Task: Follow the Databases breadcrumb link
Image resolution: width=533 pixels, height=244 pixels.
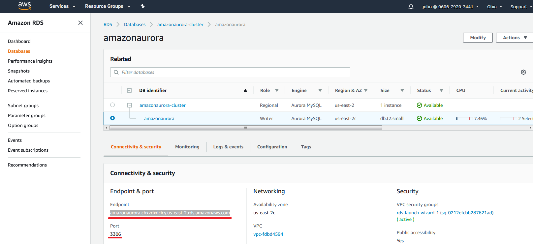Action: (x=135, y=24)
